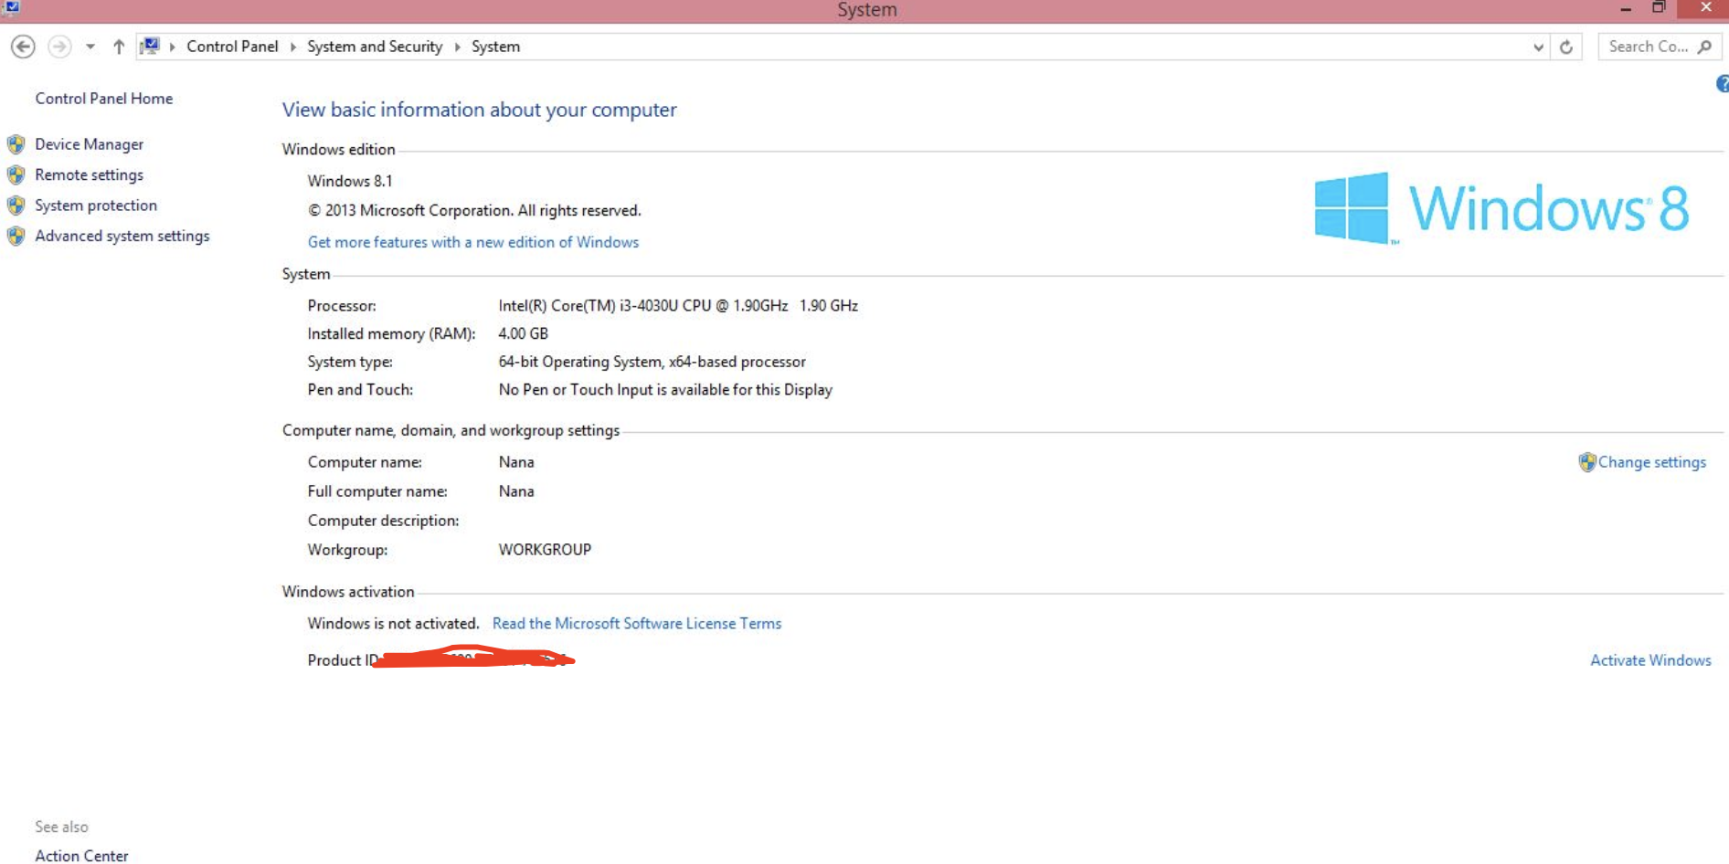Click the computer icon in address bar

click(x=151, y=47)
